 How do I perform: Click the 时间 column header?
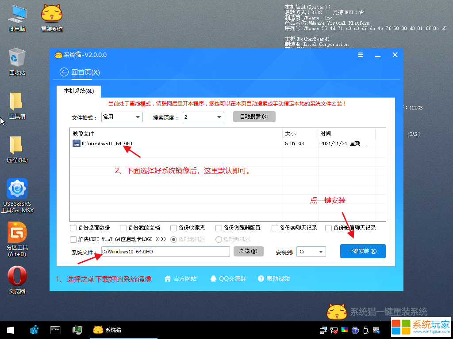point(346,133)
